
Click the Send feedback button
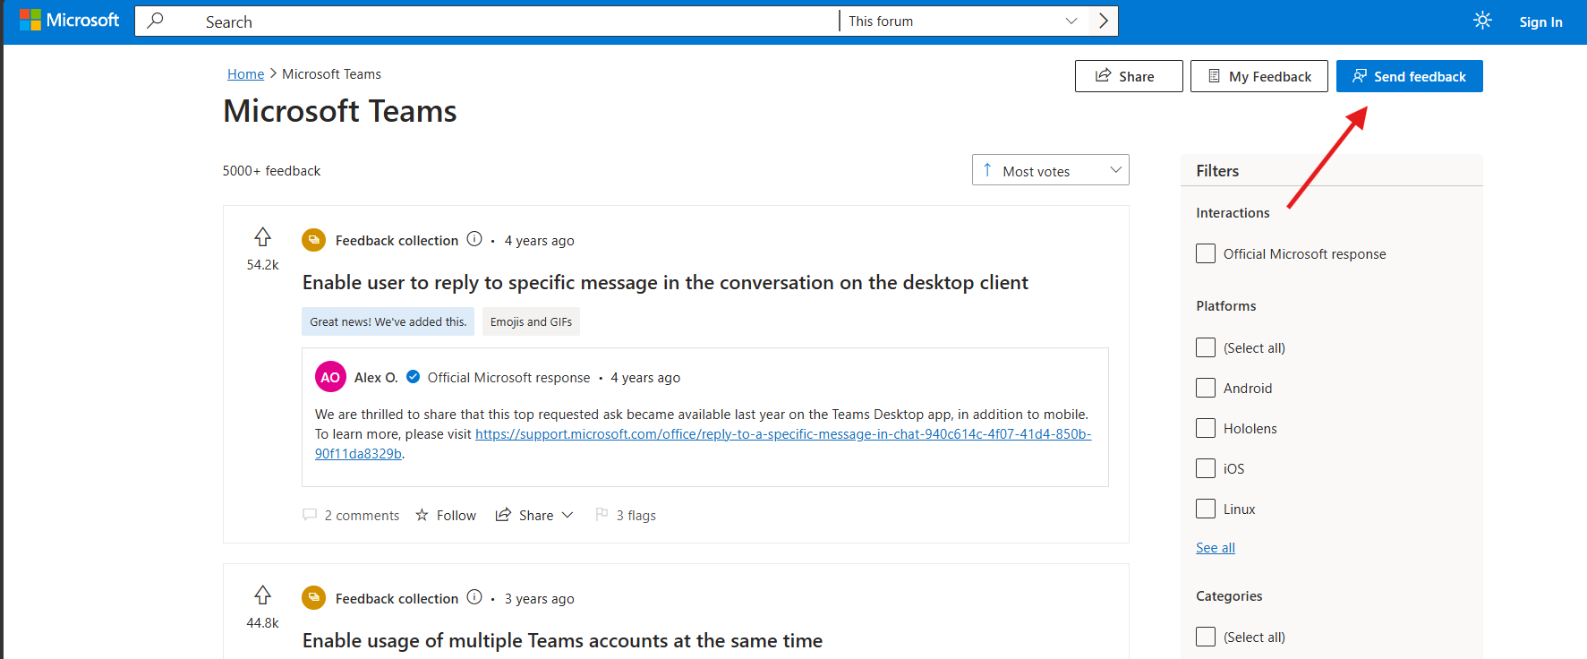[1410, 76]
